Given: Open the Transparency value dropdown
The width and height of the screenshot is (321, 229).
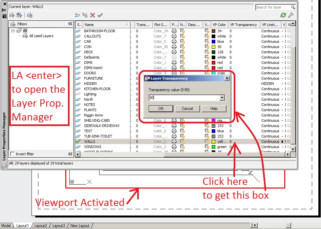Looking at the screenshot, I should [223, 98].
